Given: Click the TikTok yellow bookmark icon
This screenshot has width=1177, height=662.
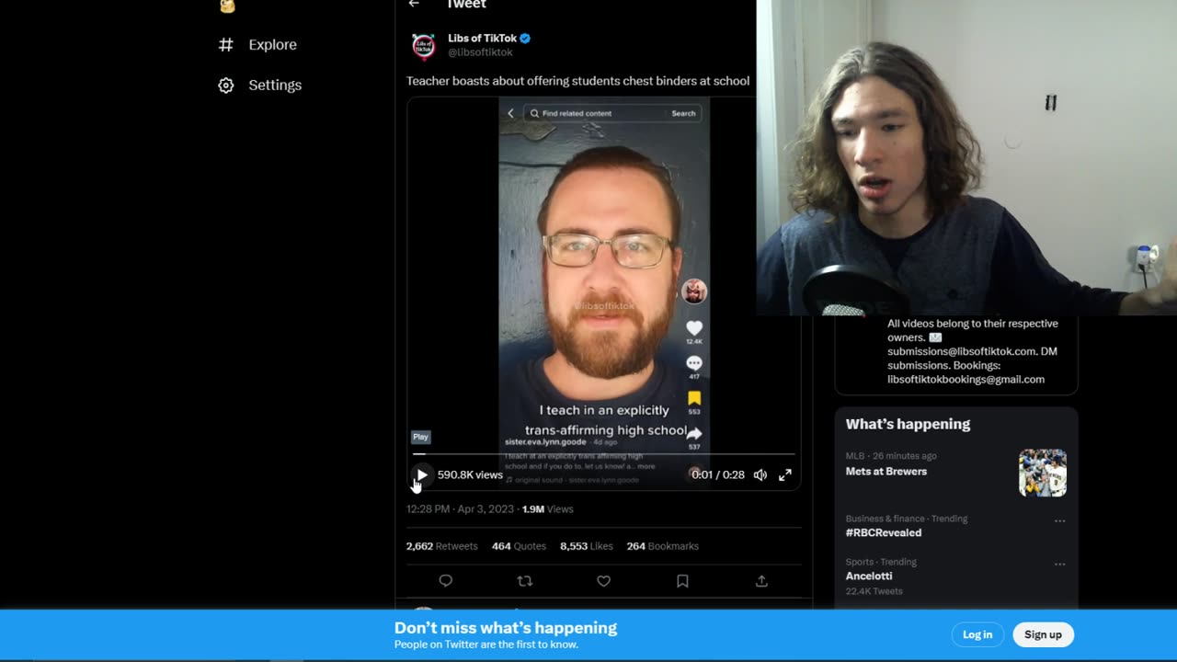Looking at the screenshot, I should click(x=694, y=398).
